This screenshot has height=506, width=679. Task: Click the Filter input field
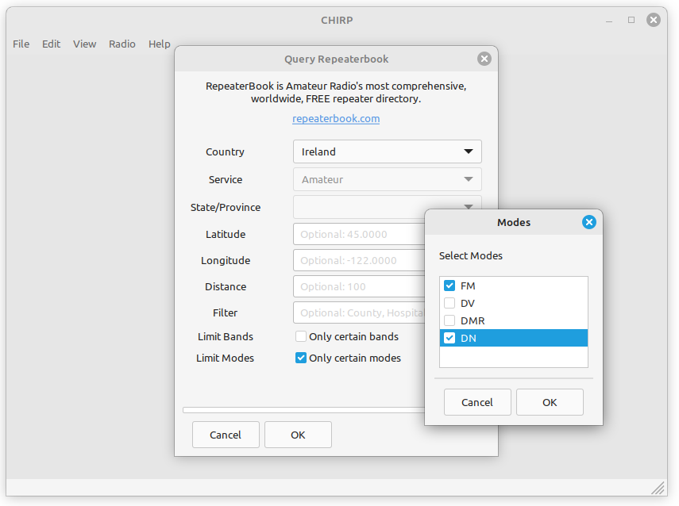pyautogui.click(x=359, y=312)
